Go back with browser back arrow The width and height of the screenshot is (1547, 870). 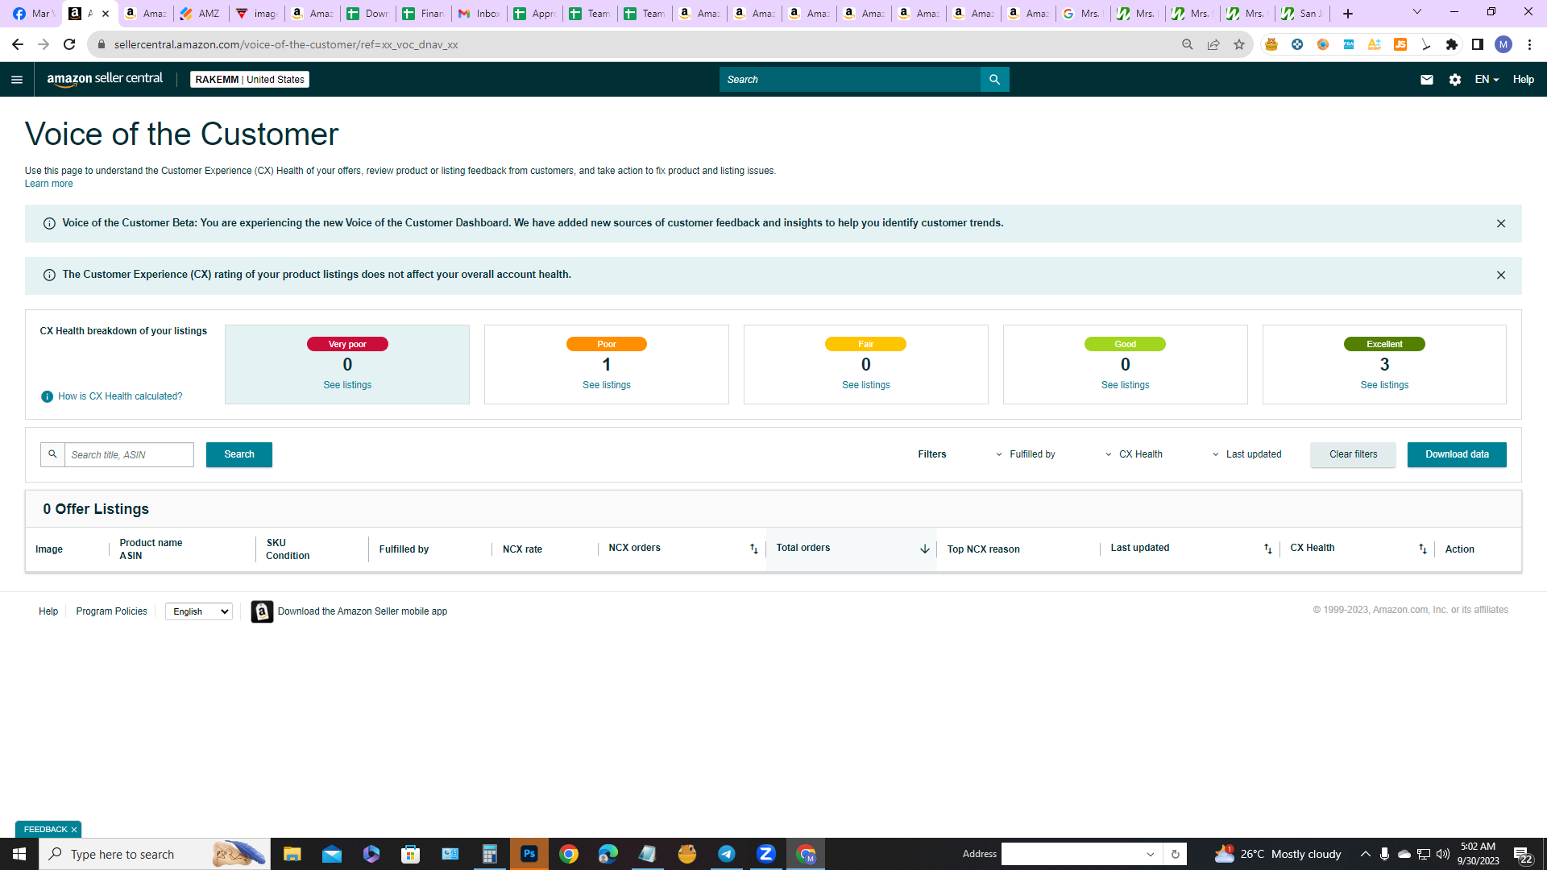click(18, 44)
